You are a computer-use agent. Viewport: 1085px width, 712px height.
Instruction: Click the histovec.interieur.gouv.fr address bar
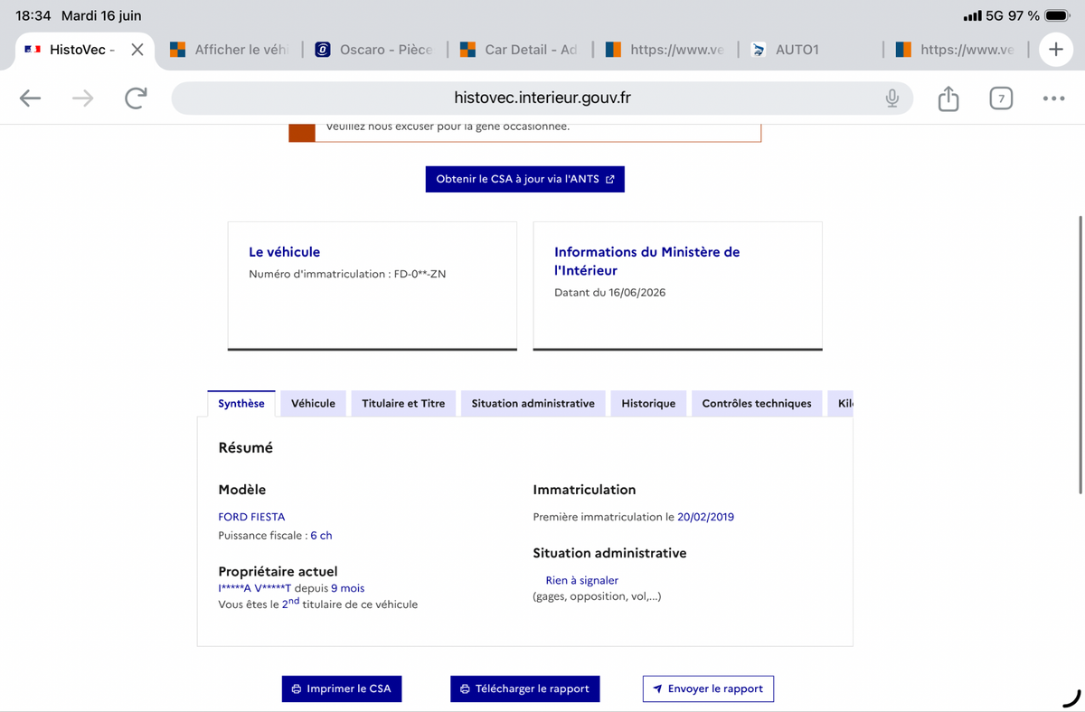tap(542, 98)
